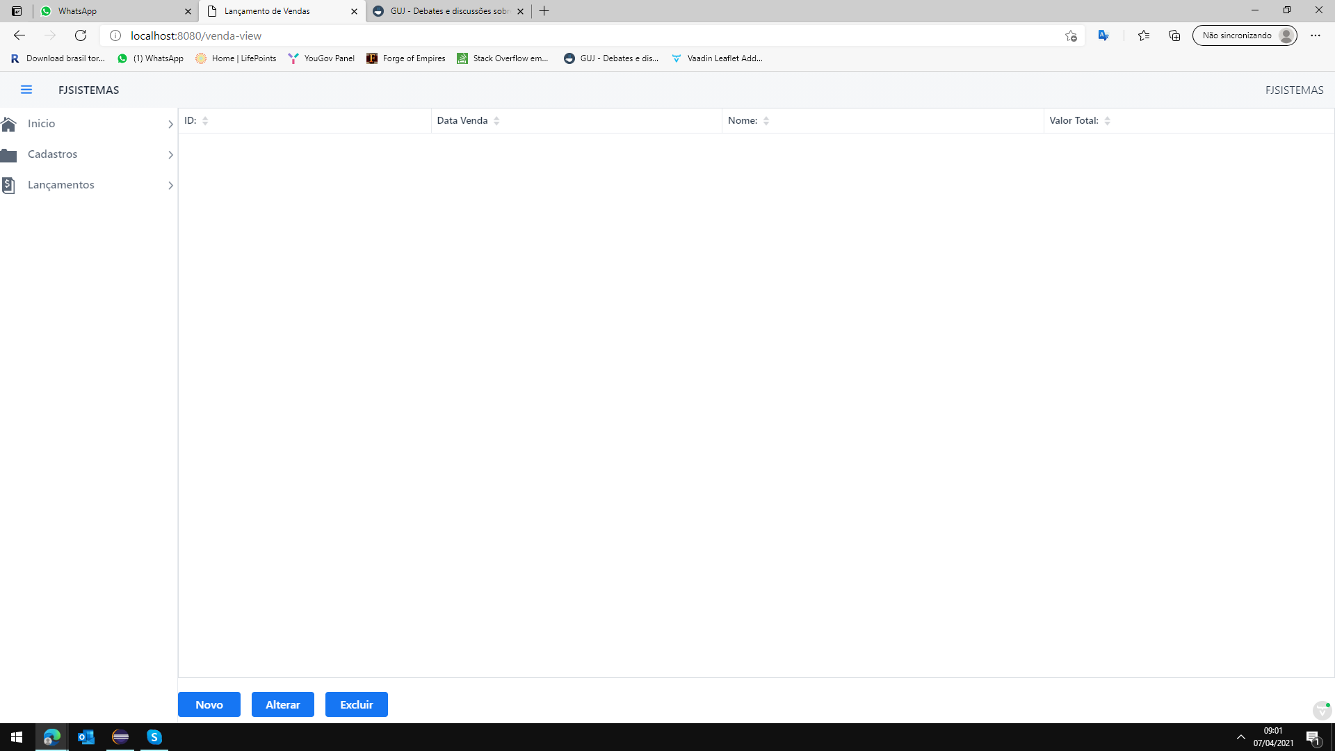Add this page to favorites star
Viewport: 1335px width, 751px height.
[1071, 35]
